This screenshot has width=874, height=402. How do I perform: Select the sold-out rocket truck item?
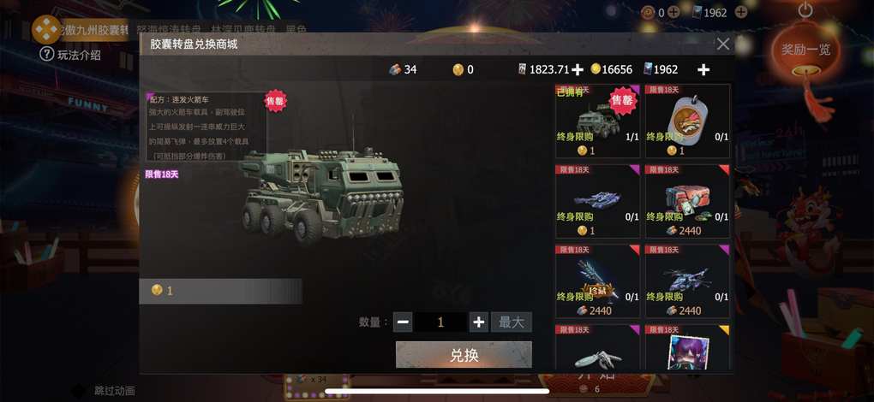597,121
